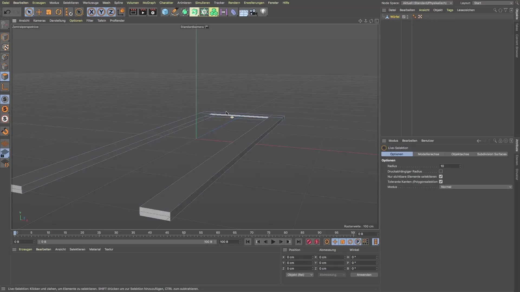Open the Bend deformer icon
This screenshot has height=292, width=520.
[x=233, y=12]
